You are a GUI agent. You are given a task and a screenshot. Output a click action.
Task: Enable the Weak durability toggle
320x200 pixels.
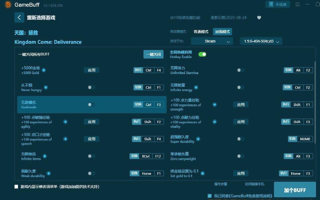[91, 173]
